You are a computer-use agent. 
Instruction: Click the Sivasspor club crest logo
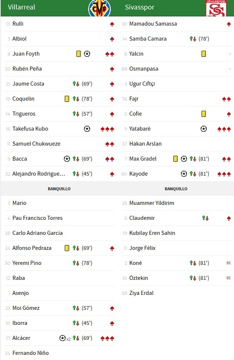pos(216,8)
